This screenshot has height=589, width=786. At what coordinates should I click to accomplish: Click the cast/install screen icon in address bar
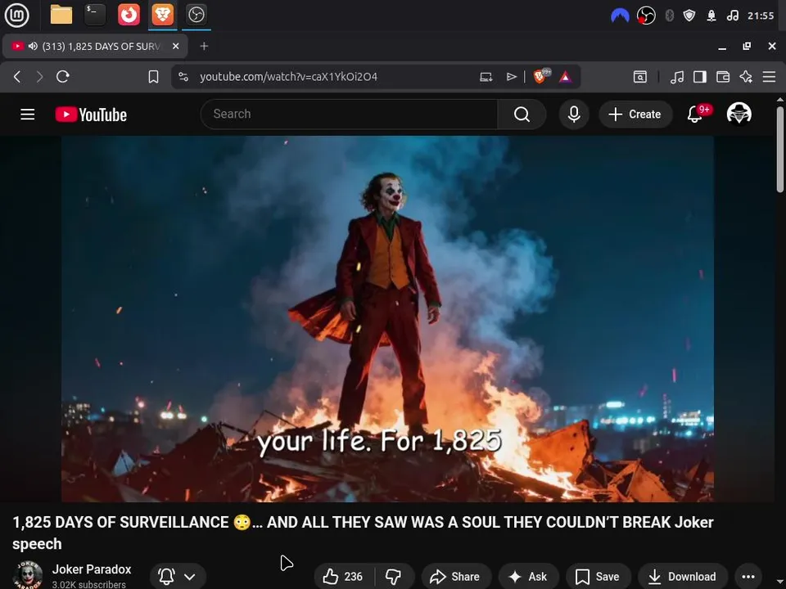click(x=486, y=77)
